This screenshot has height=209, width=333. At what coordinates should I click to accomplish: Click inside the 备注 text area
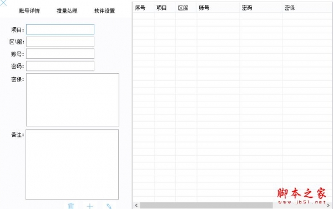tap(72, 165)
